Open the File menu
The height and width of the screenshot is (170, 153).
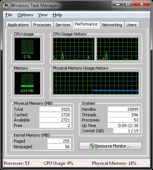[x=9, y=15]
